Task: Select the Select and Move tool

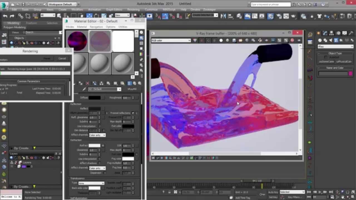Action: tap(89, 16)
